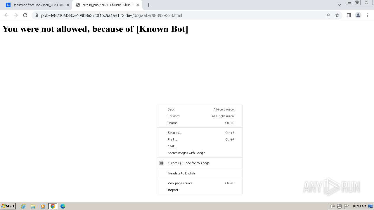
Task: Choose Reload in the context menu
Action: pos(200,123)
